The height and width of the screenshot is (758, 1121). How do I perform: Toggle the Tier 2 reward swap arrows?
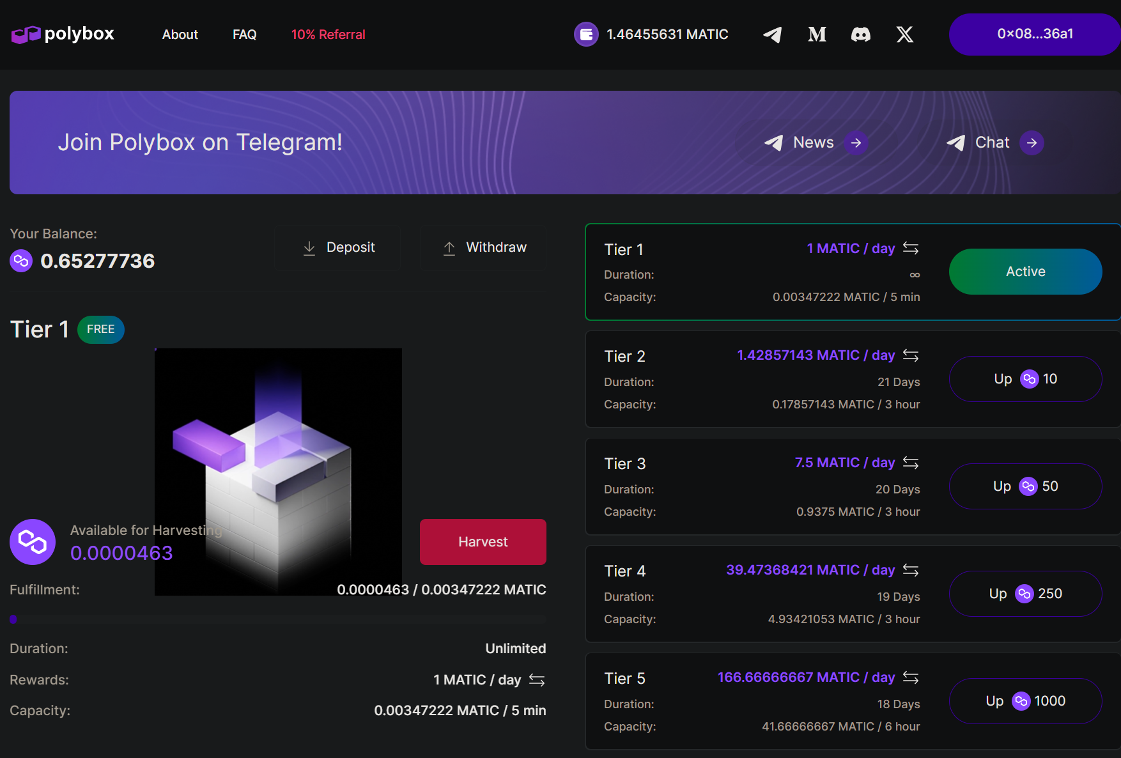(911, 355)
